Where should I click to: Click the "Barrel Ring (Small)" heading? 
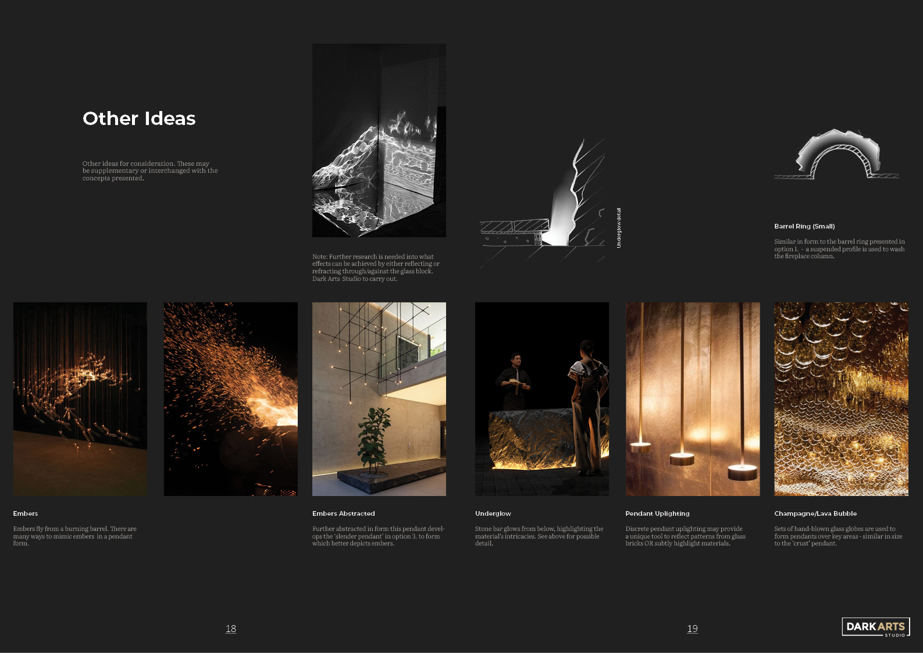coord(804,226)
